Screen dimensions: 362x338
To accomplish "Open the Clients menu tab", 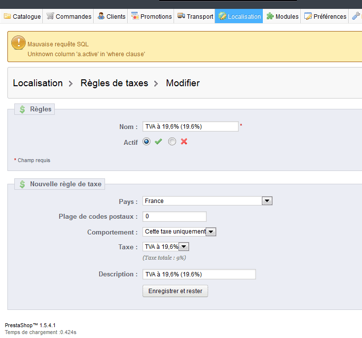I will 111,16.
